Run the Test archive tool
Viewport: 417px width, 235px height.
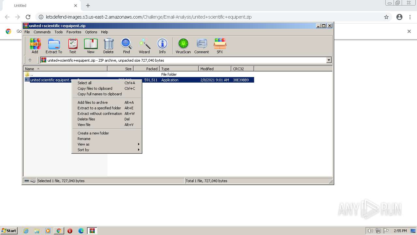73,46
